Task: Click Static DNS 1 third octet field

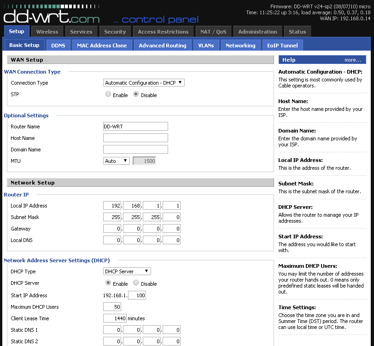Action: click(x=152, y=330)
